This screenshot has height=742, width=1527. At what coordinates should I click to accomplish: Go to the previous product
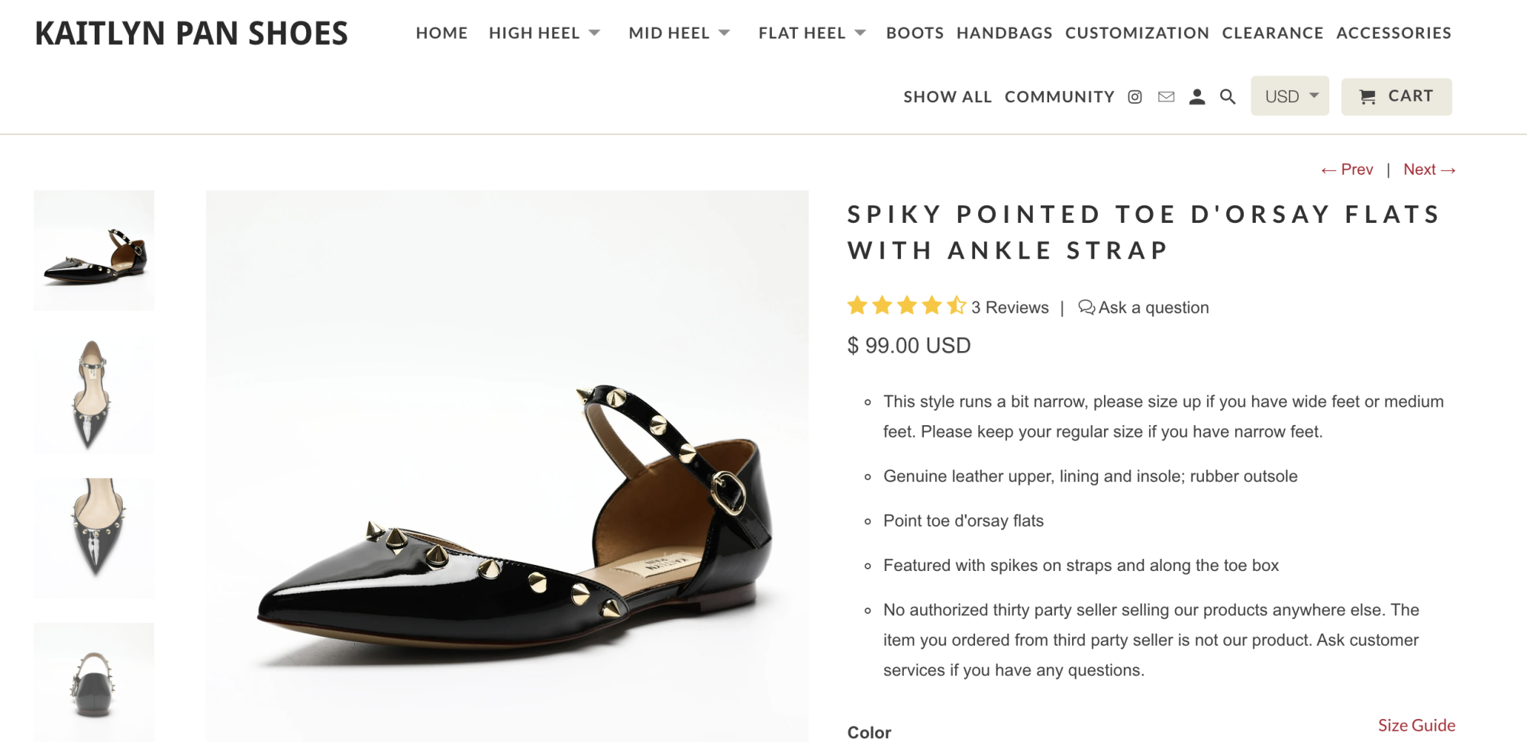[1347, 169]
